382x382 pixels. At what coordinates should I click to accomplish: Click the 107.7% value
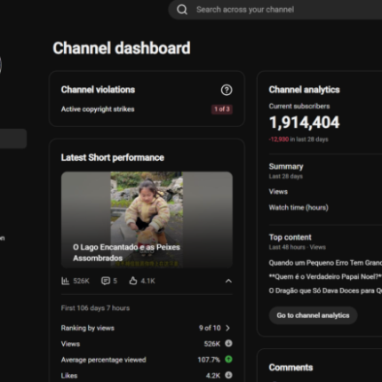point(209,360)
